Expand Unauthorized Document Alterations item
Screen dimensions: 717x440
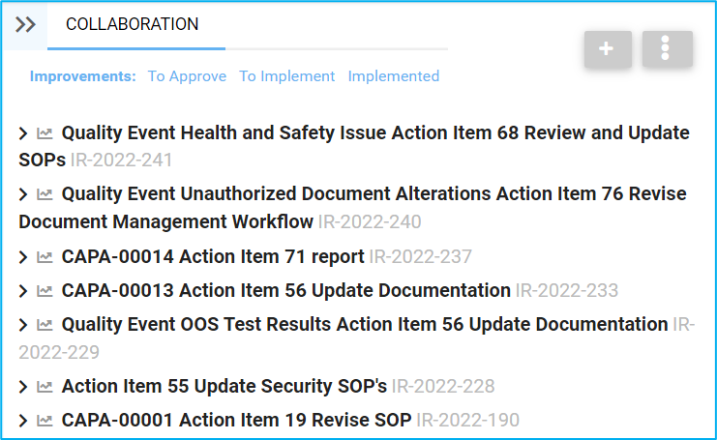pos(23,195)
